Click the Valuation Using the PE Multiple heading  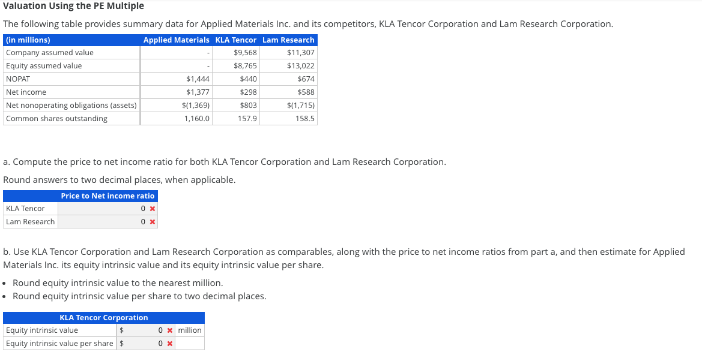click(72, 5)
